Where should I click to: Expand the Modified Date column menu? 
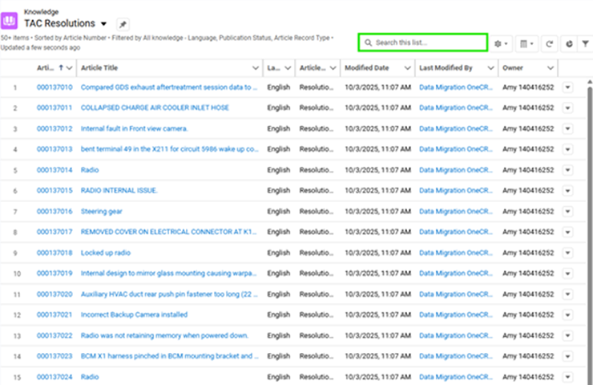(405, 68)
